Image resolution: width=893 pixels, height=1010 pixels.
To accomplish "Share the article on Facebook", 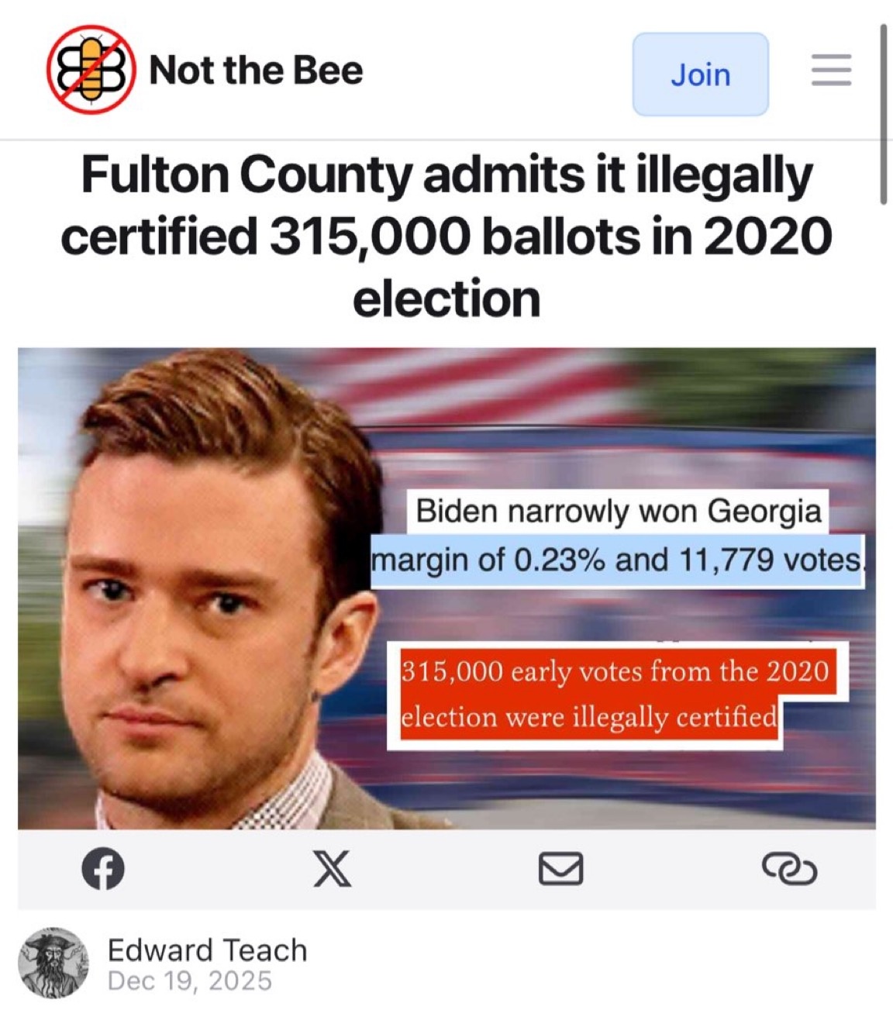I will (x=103, y=868).
